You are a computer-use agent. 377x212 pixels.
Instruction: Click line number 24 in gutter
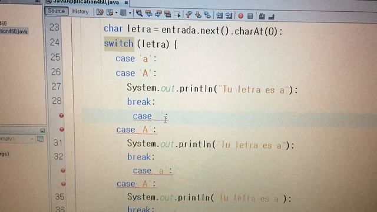pos(55,42)
